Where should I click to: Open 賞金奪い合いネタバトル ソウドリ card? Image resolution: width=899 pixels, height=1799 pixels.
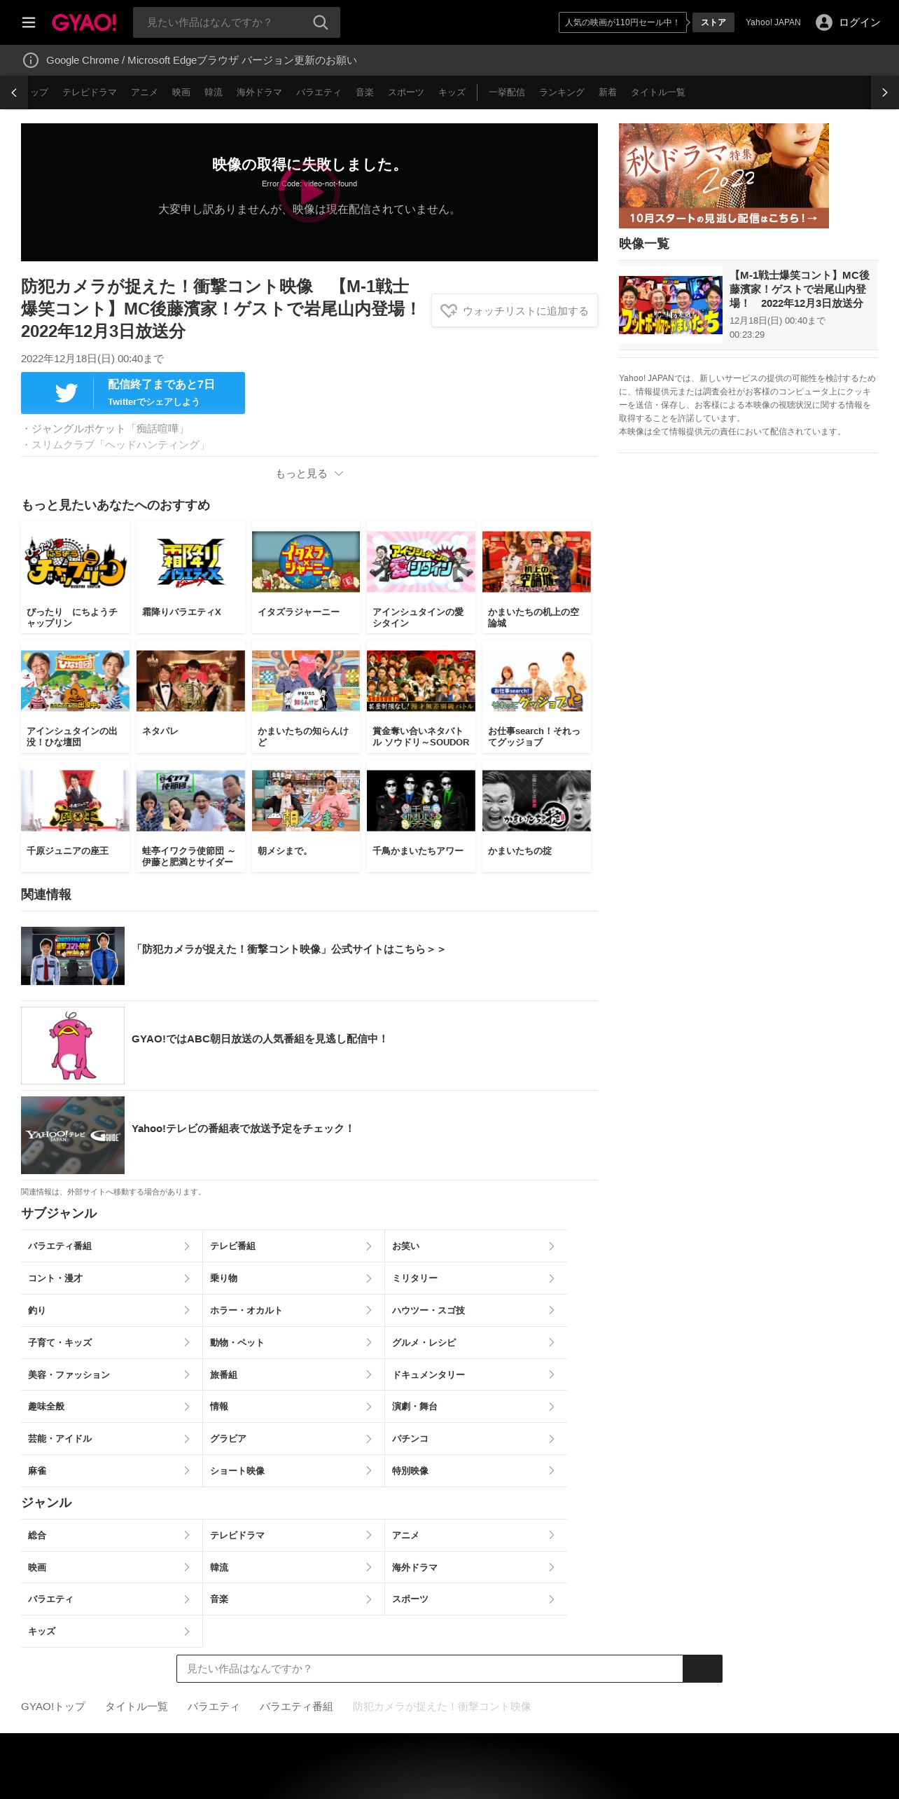point(421,696)
